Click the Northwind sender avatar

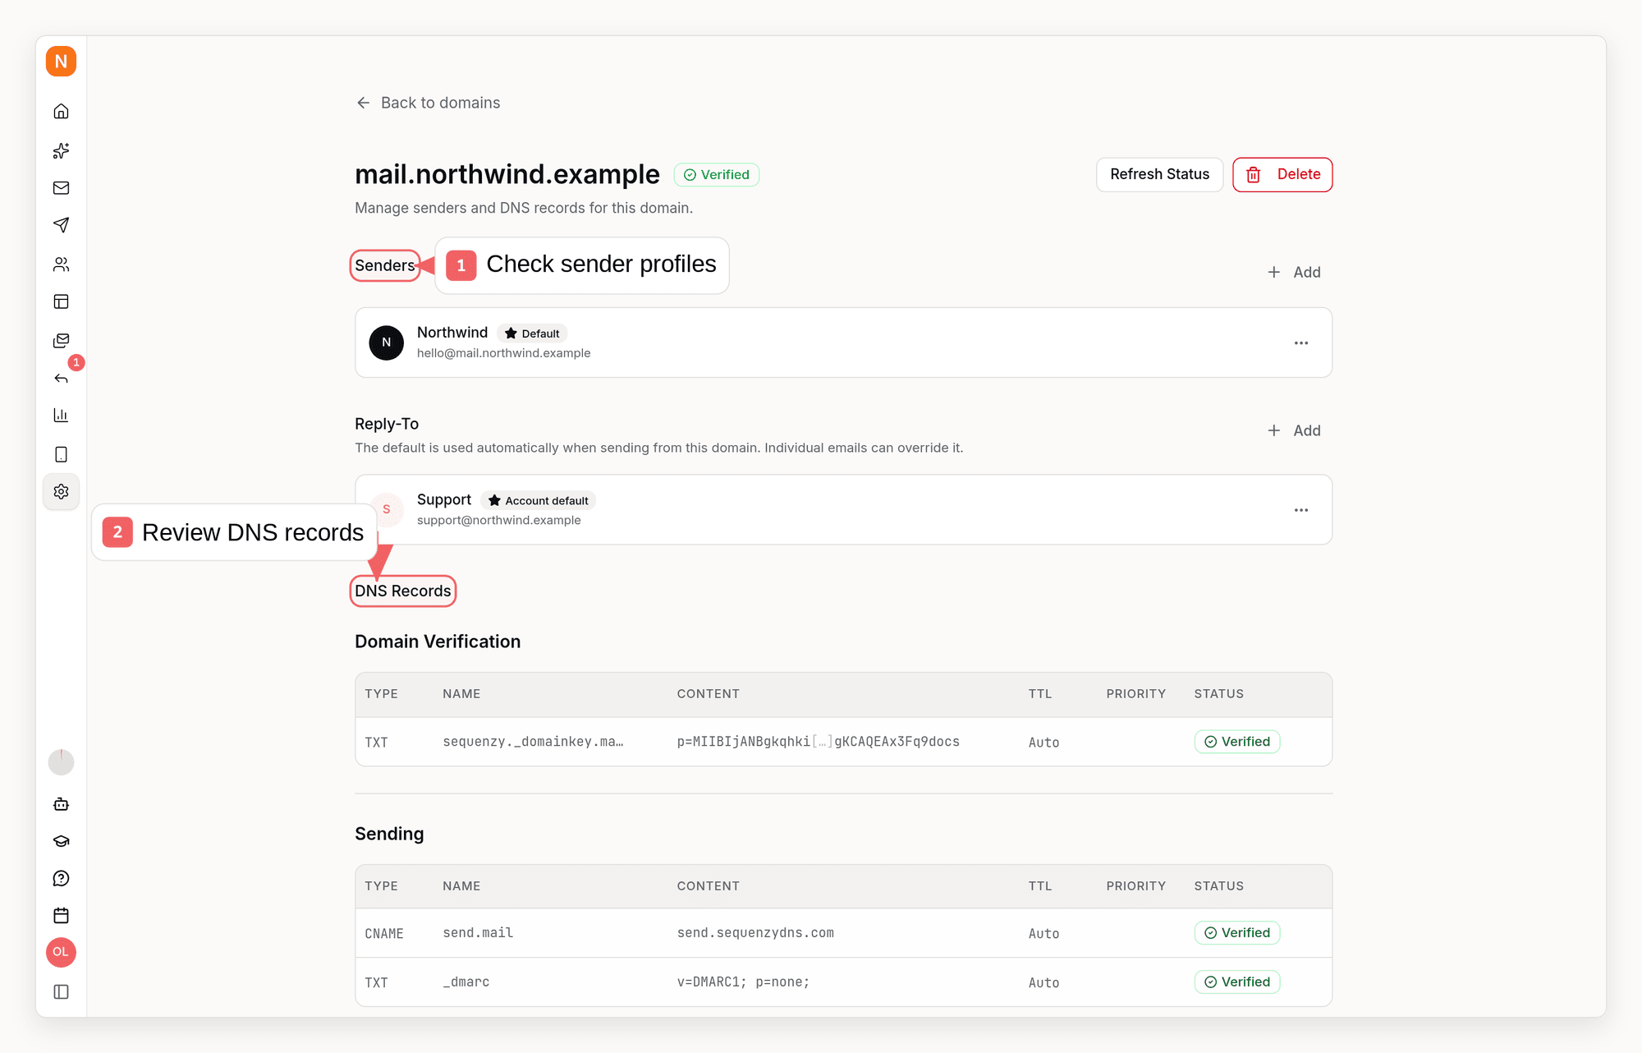[386, 343]
